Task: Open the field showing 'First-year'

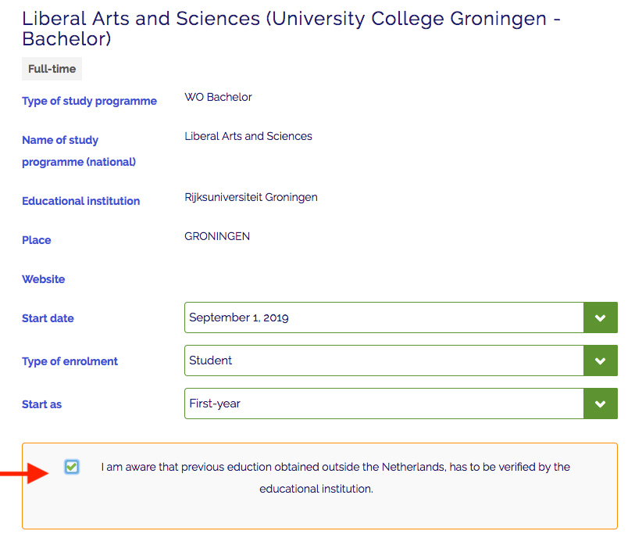Action: (383, 404)
